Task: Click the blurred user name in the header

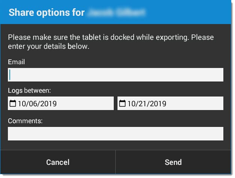Action: (116, 12)
